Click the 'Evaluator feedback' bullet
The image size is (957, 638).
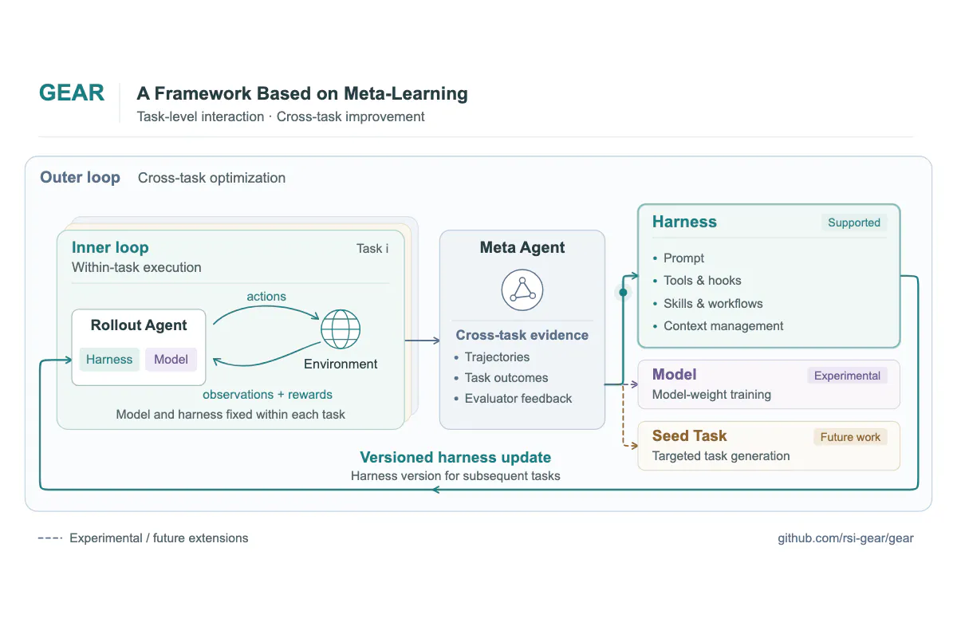pyautogui.click(x=518, y=399)
